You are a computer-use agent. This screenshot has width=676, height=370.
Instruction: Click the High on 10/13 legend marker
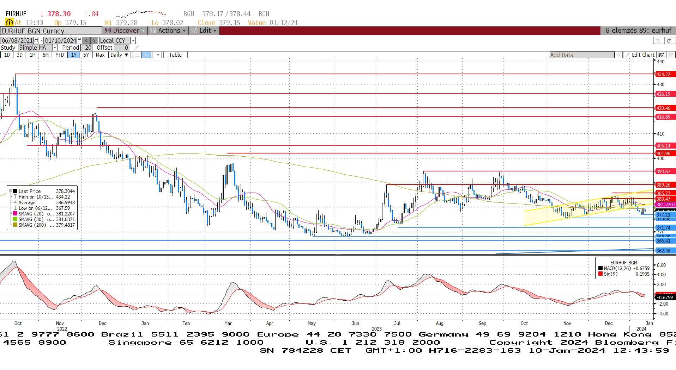click(15, 197)
